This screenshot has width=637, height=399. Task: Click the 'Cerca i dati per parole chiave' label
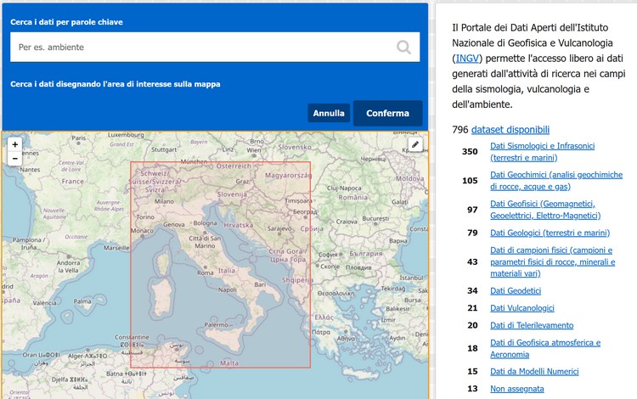click(x=66, y=22)
